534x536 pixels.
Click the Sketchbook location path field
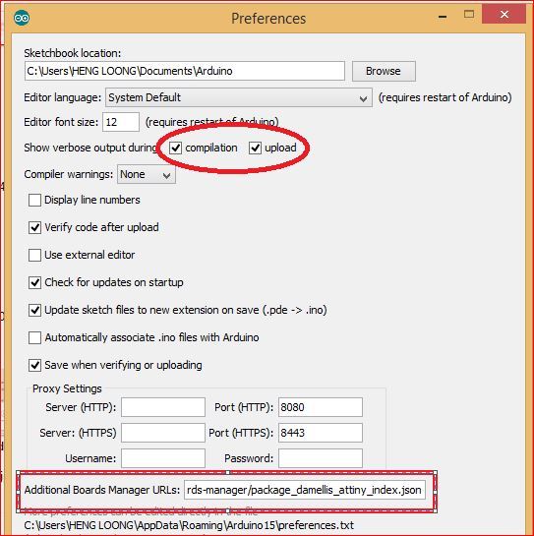(x=185, y=71)
